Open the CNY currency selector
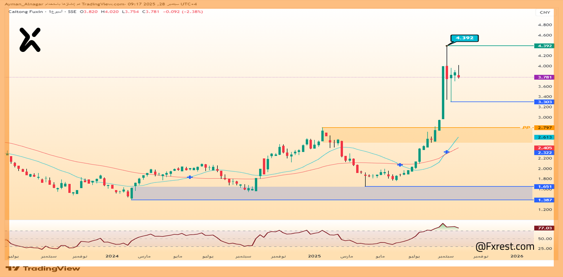Image resolution: width=563 pixels, height=277 pixels. click(545, 12)
